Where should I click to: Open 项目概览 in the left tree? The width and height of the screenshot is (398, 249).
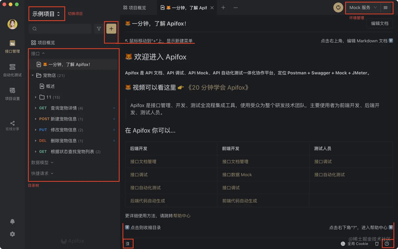pos(43,43)
